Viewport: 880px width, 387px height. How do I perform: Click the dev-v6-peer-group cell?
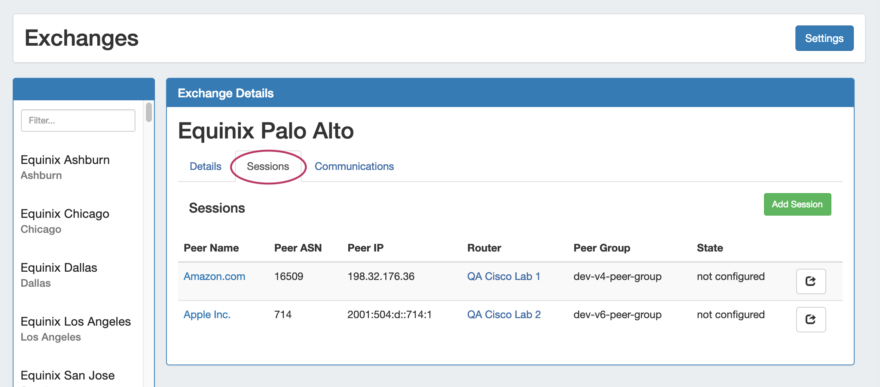click(x=617, y=314)
